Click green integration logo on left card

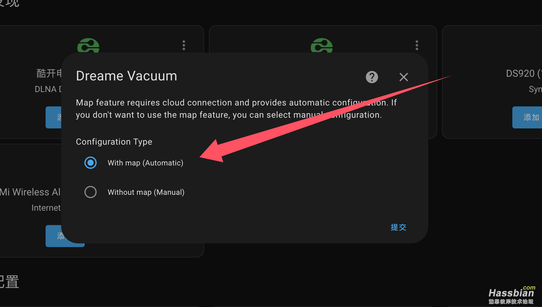pyautogui.click(x=88, y=46)
